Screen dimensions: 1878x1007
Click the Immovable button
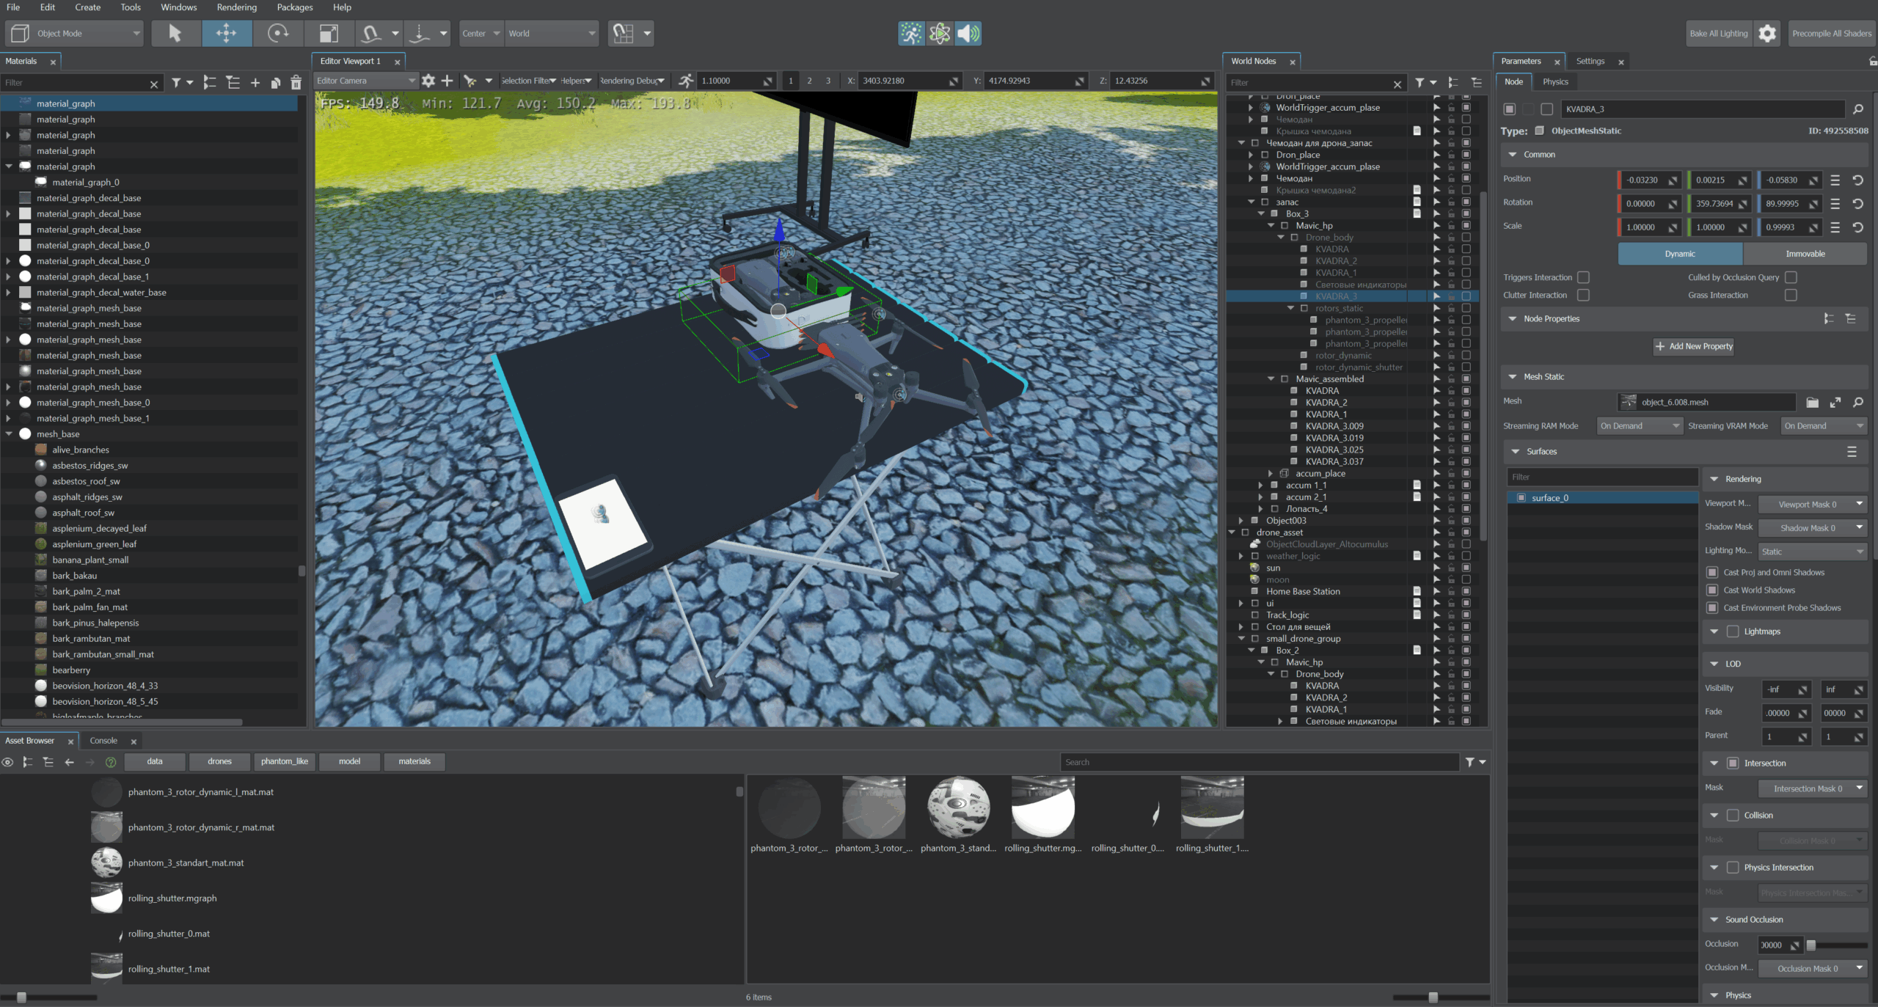(1805, 254)
